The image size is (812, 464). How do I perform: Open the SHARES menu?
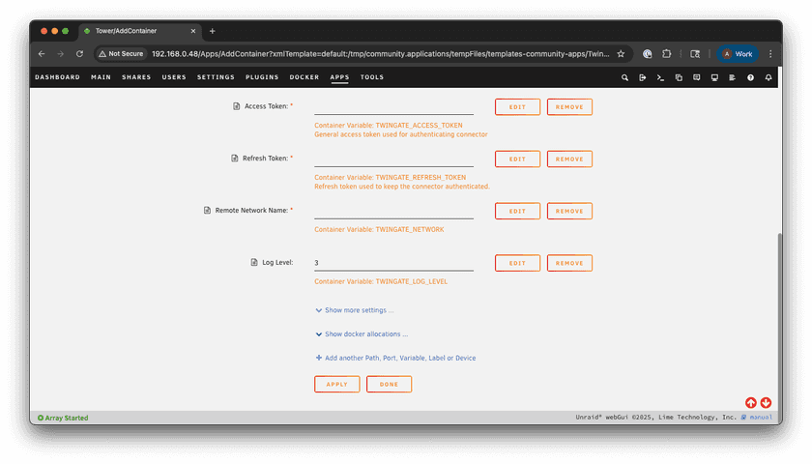click(136, 77)
